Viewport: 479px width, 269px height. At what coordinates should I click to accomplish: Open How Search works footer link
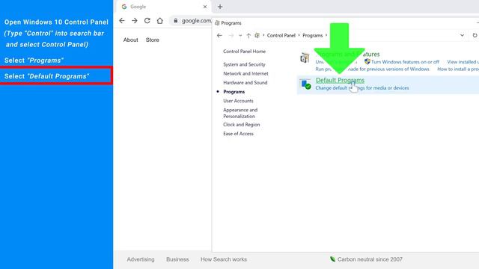(x=224, y=259)
